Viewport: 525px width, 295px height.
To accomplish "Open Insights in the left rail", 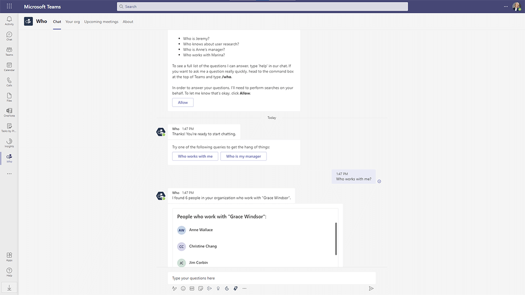I will click(9, 143).
